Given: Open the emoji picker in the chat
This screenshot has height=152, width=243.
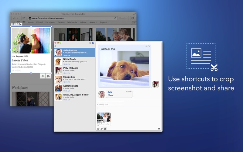Looking at the screenshot, I should point(98,129).
